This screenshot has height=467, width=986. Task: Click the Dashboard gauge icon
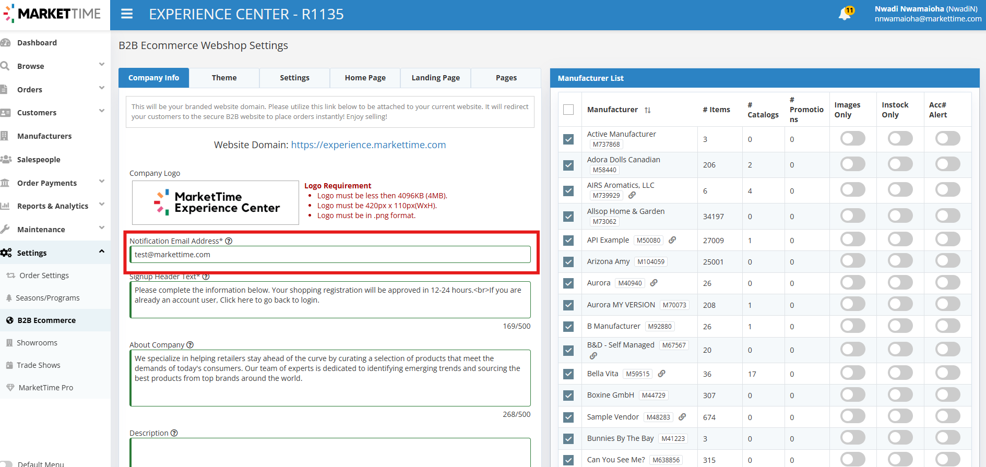pos(6,43)
